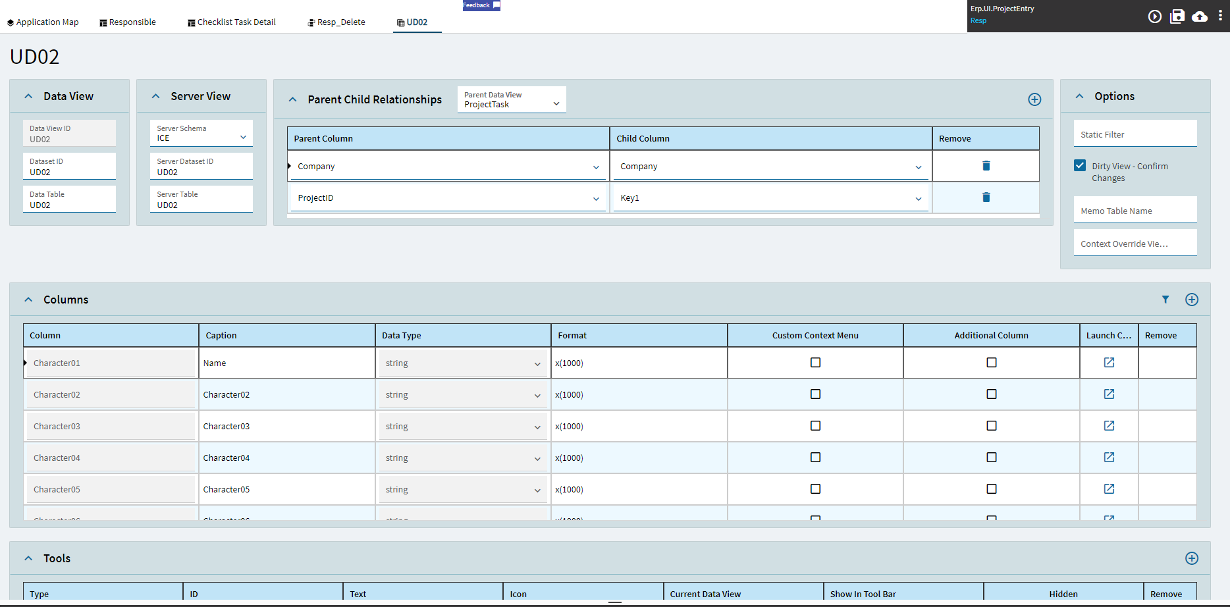Click the cloud upload publish icon
1230x607 pixels.
click(x=1200, y=16)
